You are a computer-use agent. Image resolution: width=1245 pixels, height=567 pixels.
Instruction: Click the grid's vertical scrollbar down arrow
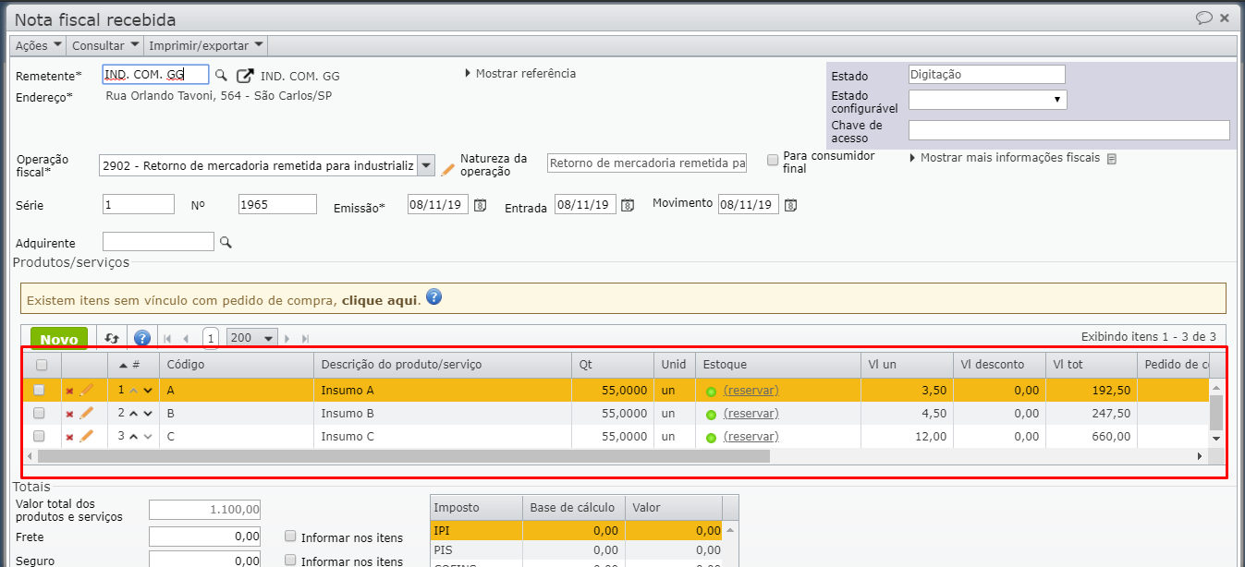tap(1216, 439)
